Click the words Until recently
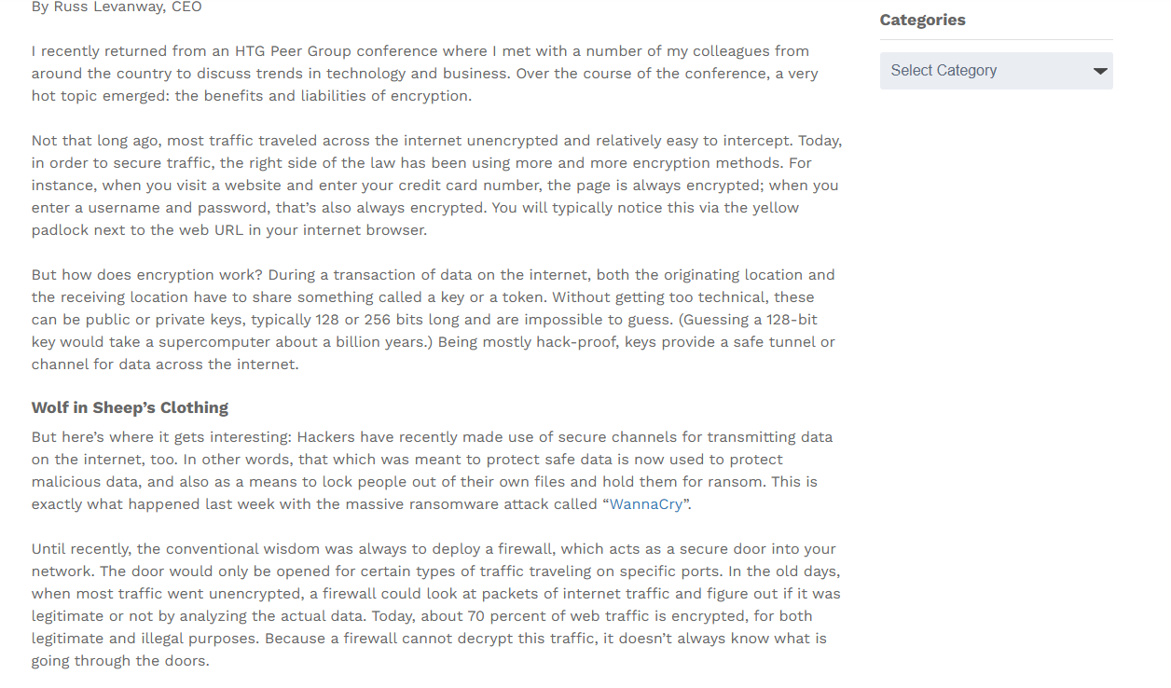This screenshot has height=688, width=1171. coord(81,549)
